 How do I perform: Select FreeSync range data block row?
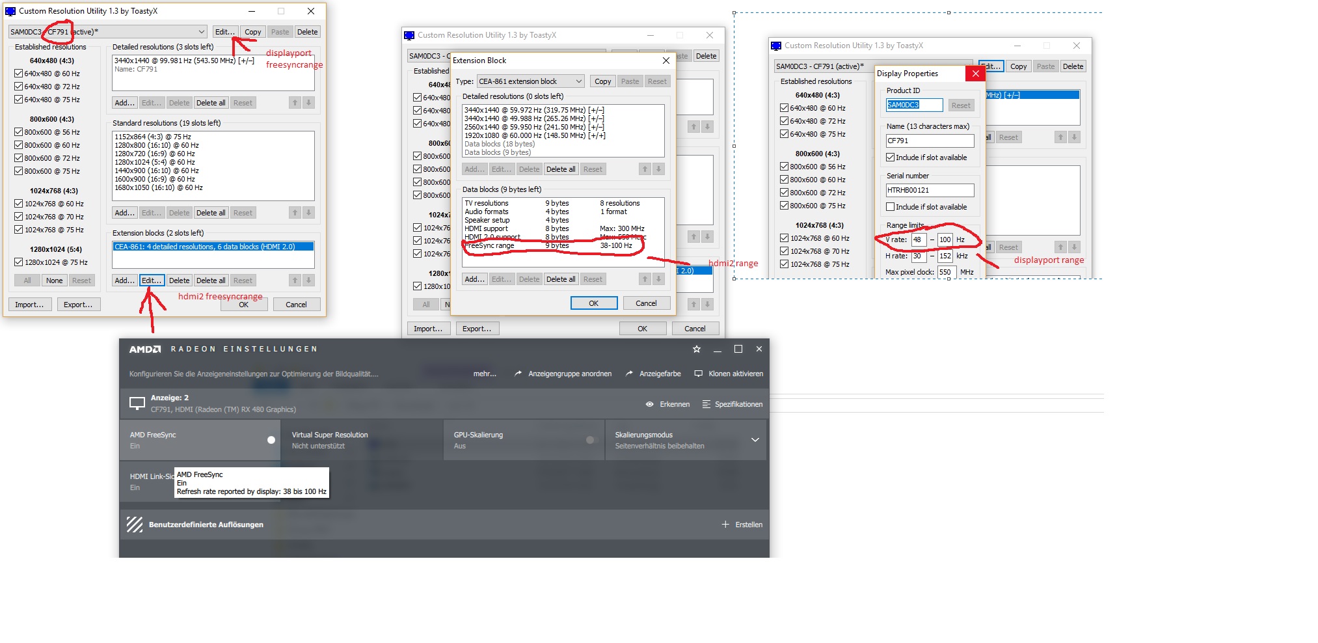(x=563, y=245)
